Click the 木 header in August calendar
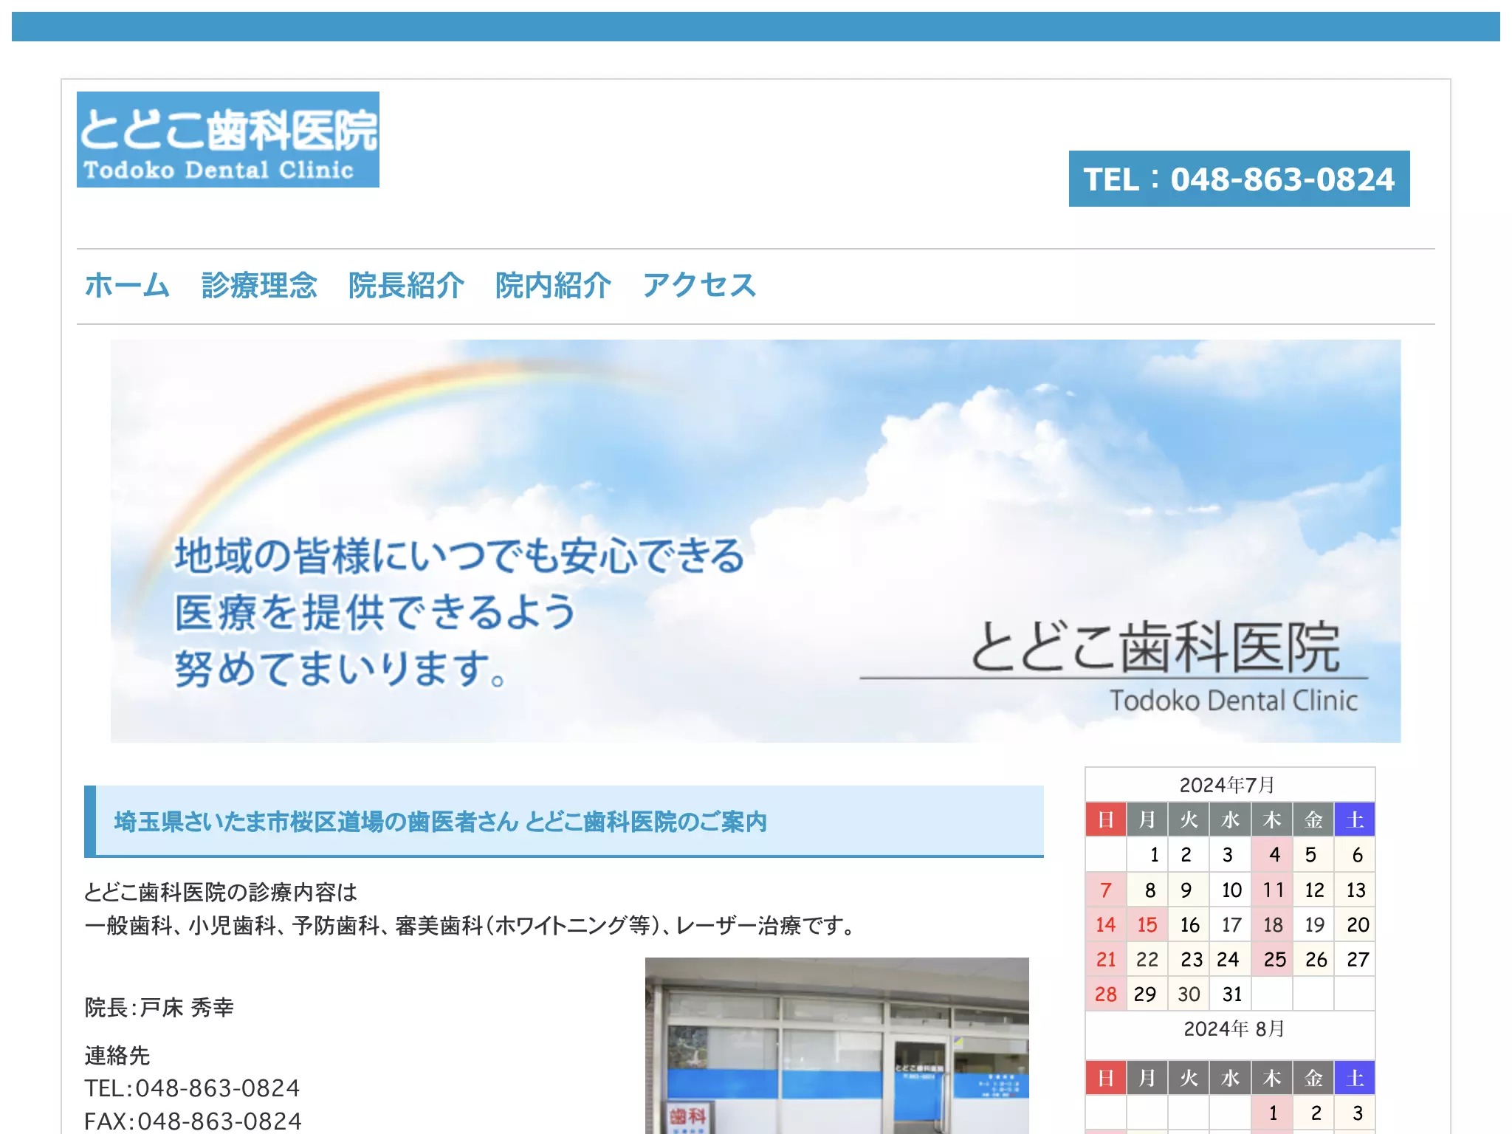Screen dimensions: 1512x1134 [1272, 1078]
